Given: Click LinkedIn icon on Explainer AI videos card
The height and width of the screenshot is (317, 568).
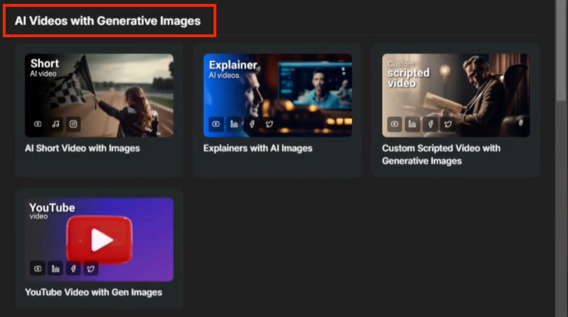Looking at the screenshot, I should pos(234,124).
